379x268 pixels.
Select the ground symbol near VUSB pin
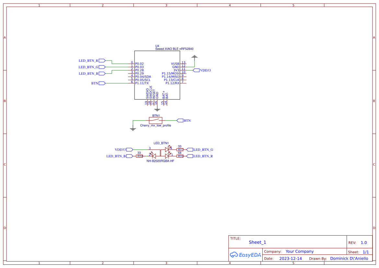(x=194, y=57)
